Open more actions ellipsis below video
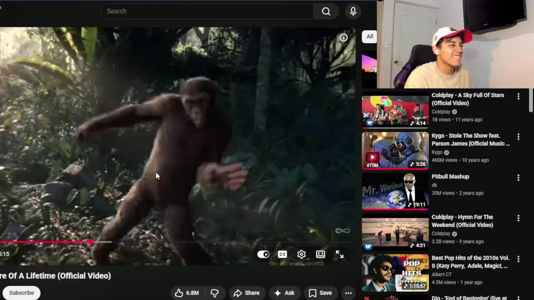 click(x=348, y=293)
